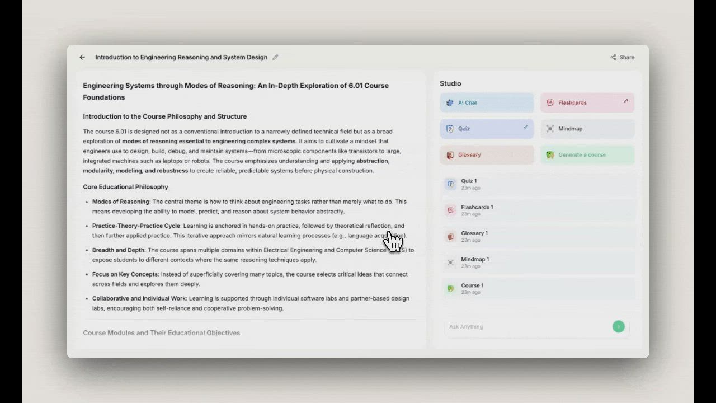
Task: Click the Quiz 1 row icon
Action: coord(451,184)
